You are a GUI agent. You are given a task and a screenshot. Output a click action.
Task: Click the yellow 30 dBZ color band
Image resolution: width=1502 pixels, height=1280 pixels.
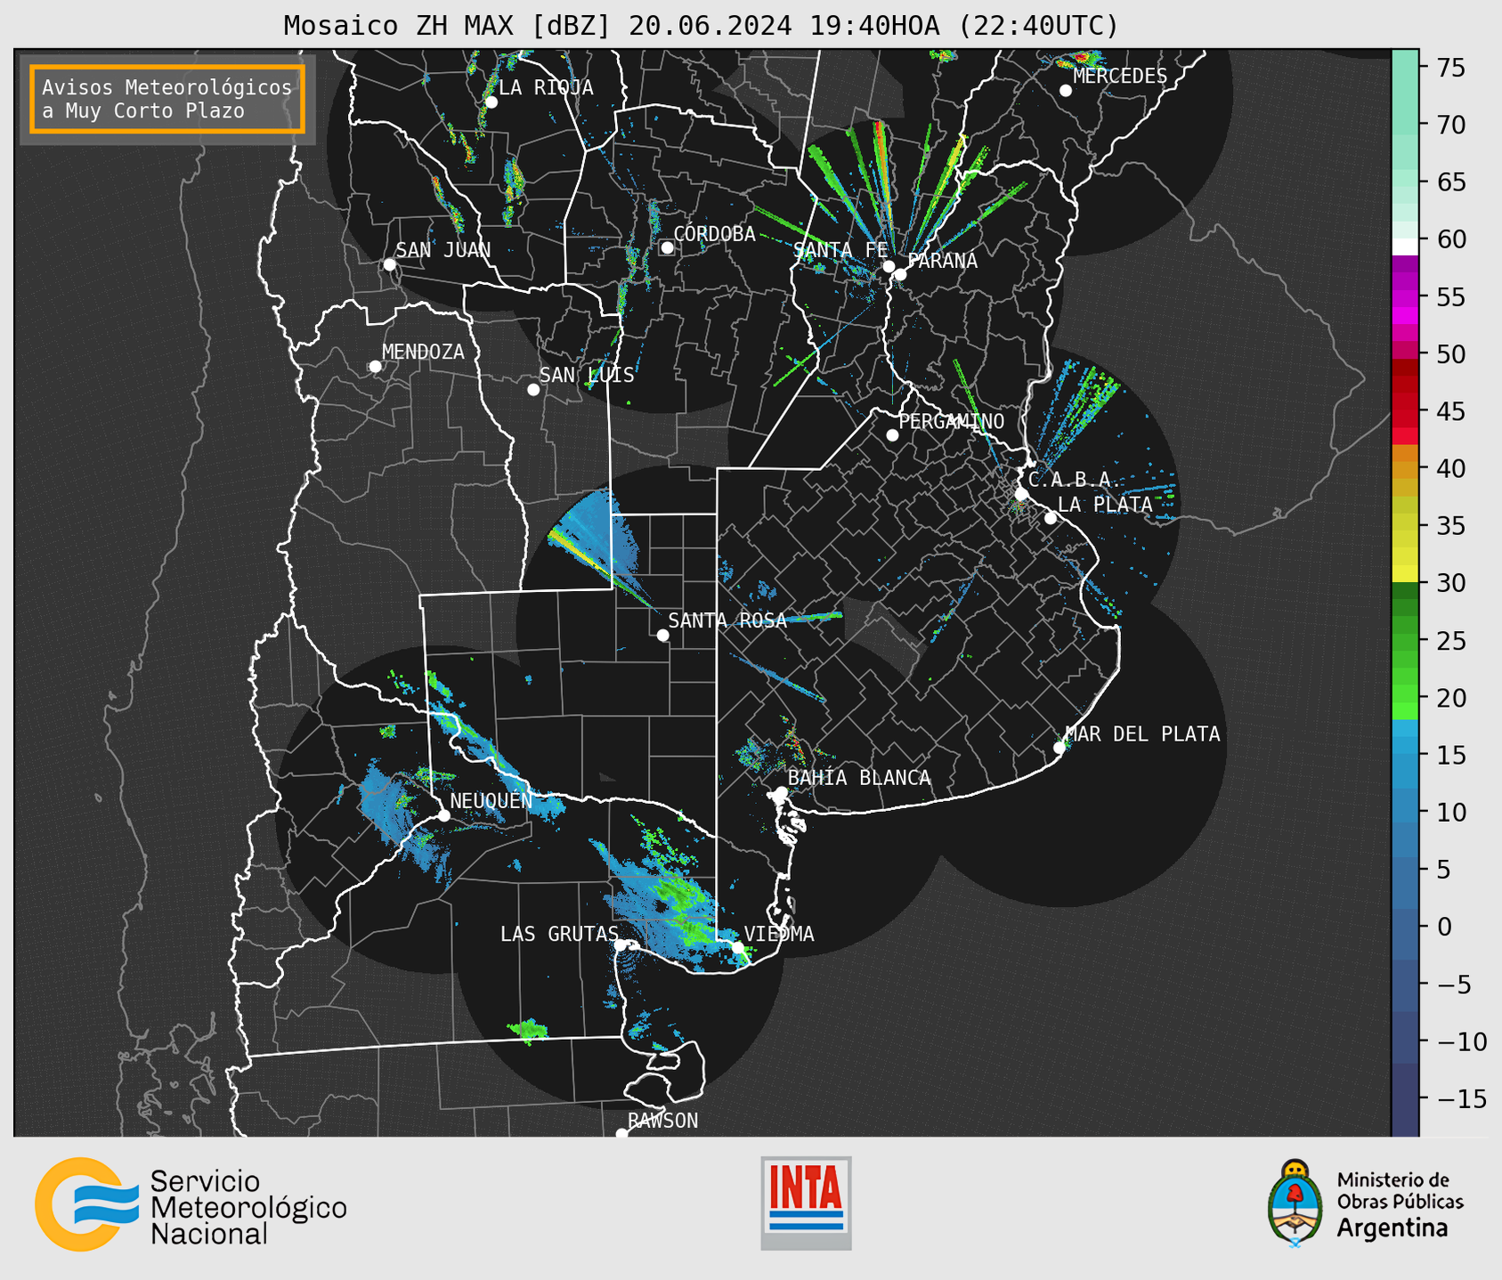1405,574
